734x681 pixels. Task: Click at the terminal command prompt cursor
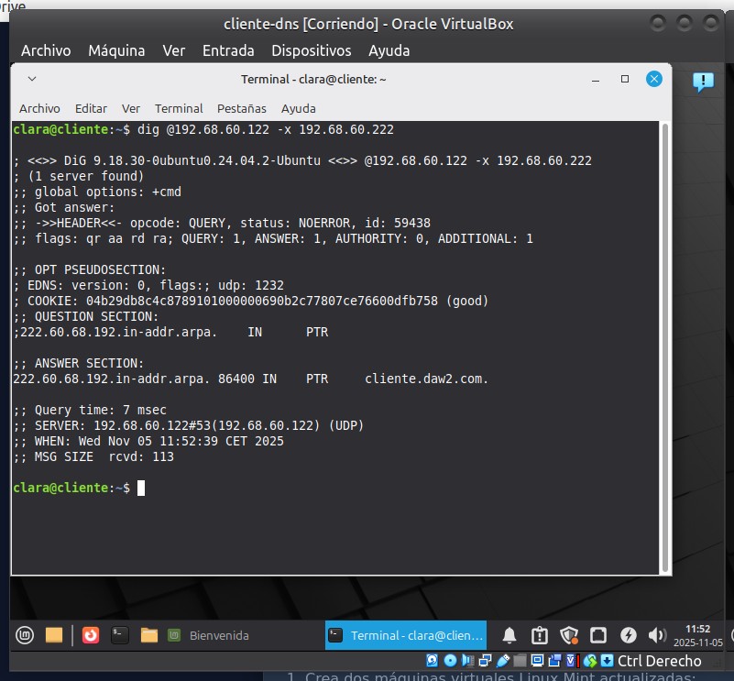[141, 489]
